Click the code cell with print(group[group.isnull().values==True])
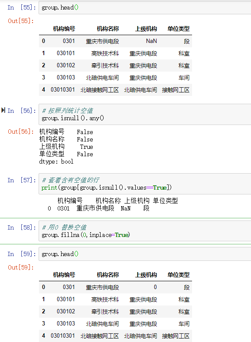The image size is (251, 342). pyautogui.click(x=145, y=184)
